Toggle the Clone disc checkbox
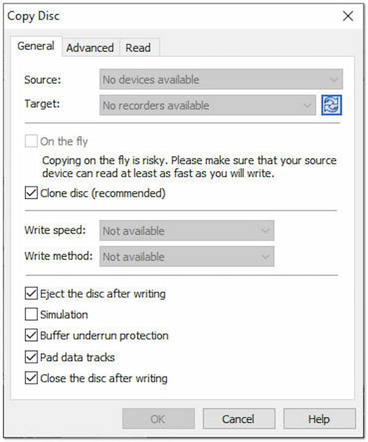This screenshot has width=368, height=442. click(32, 193)
